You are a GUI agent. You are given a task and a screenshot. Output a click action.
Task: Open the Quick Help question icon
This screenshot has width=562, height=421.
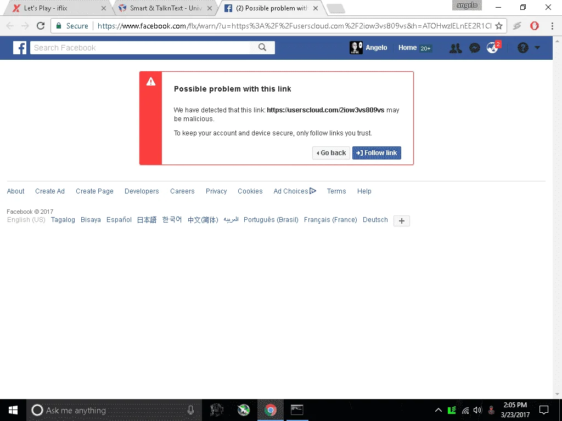tap(523, 48)
